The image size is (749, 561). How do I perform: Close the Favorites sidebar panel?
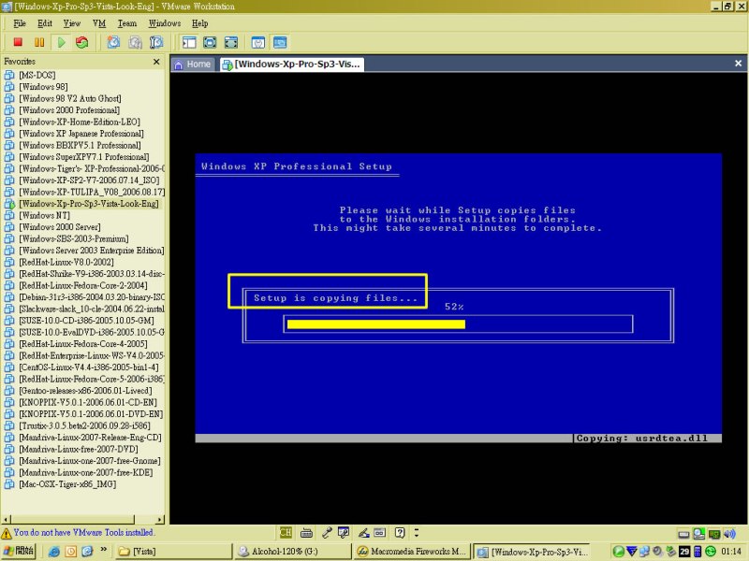(156, 62)
